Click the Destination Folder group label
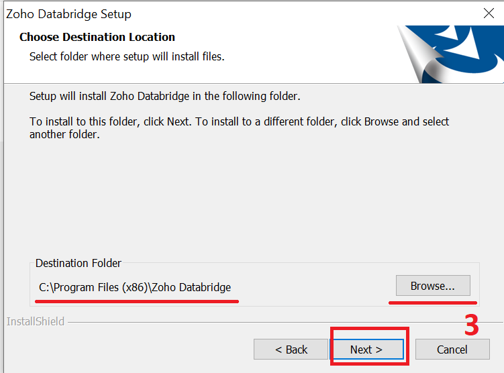This screenshot has width=504, height=373. [79, 263]
